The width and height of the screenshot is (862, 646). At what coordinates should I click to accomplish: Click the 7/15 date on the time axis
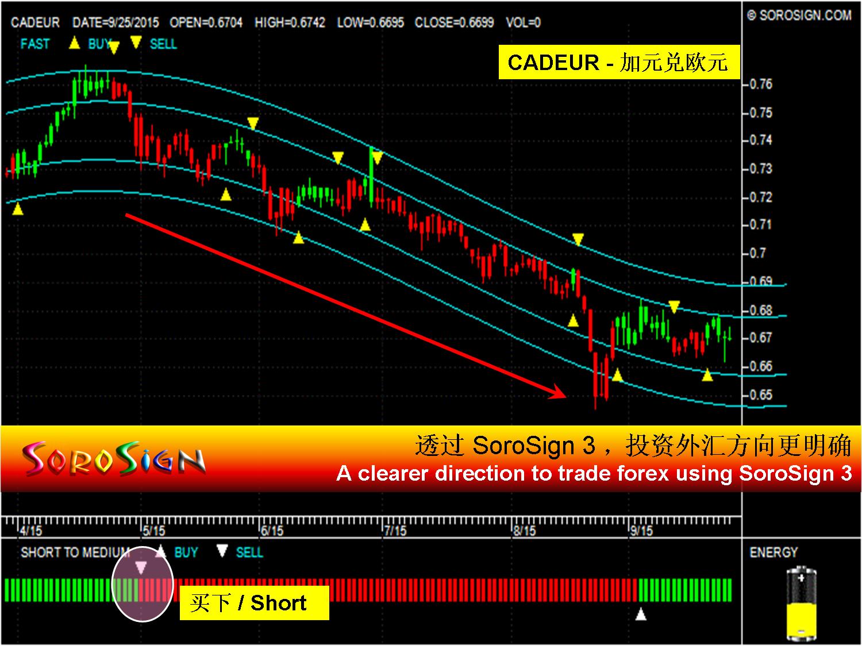(395, 530)
